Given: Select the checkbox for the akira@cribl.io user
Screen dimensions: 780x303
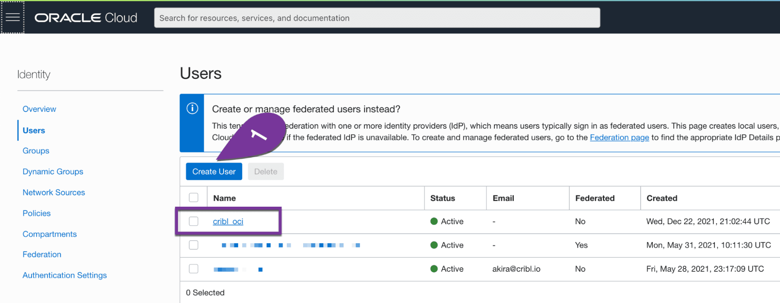Looking at the screenshot, I should pyautogui.click(x=194, y=269).
